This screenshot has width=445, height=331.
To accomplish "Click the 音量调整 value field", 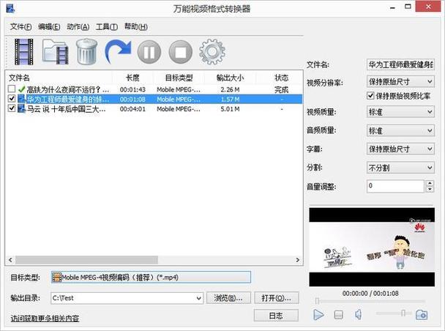I will (396, 186).
